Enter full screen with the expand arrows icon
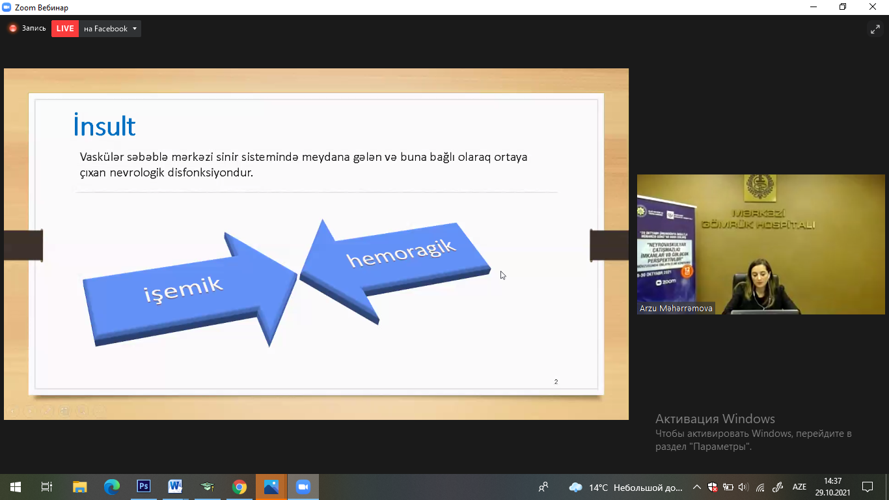This screenshot has height=500, width=889. coord(875,29)
